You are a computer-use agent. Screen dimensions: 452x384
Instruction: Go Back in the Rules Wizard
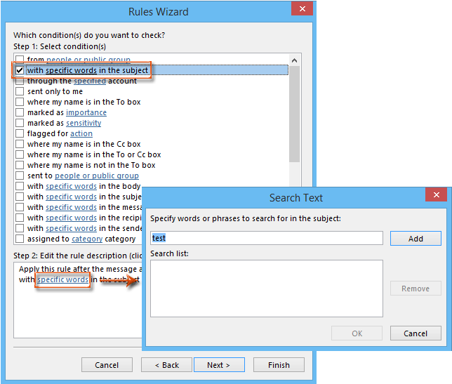166,365
